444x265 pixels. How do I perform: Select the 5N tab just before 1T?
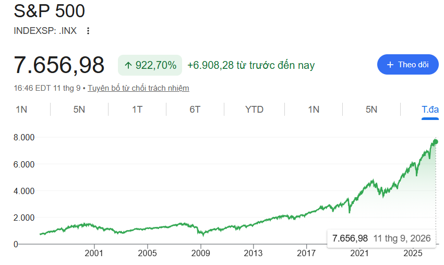(x=79, y=109)
